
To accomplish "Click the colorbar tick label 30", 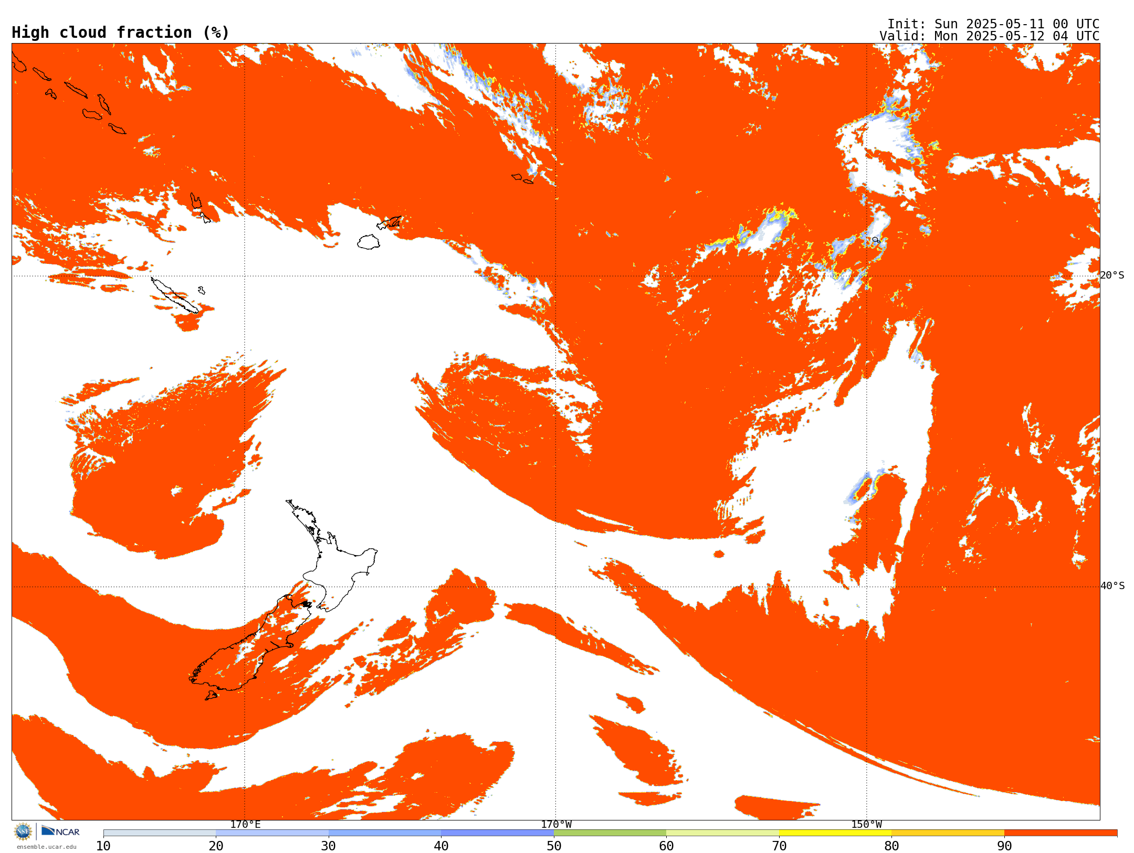I will 329,846.
